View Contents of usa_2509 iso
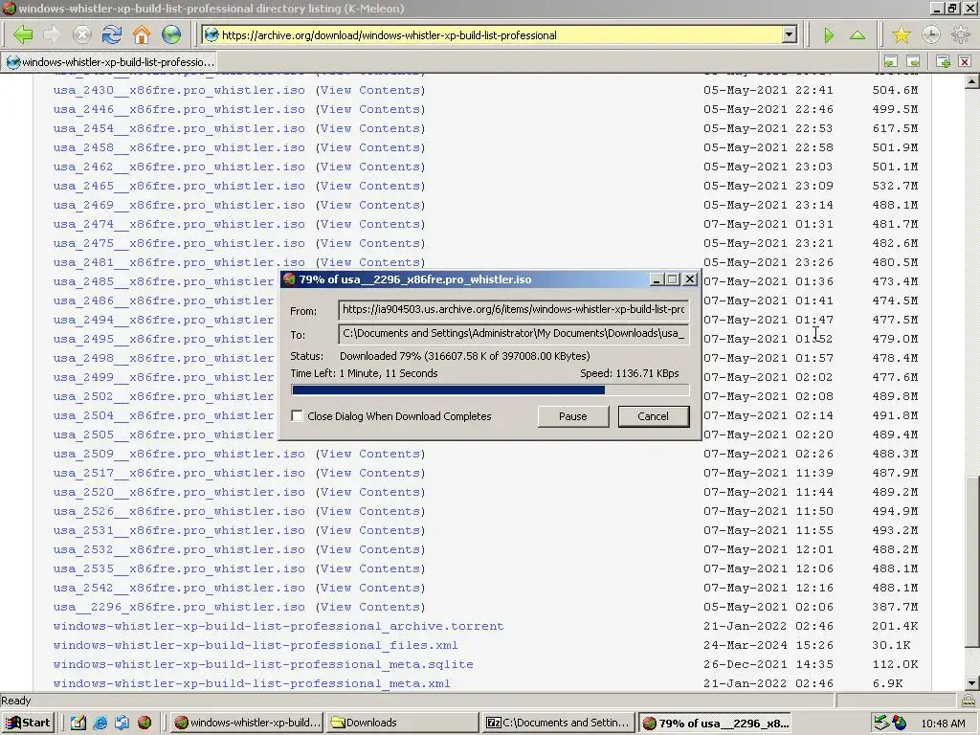The image size is (980, 735). coord(370,454)
